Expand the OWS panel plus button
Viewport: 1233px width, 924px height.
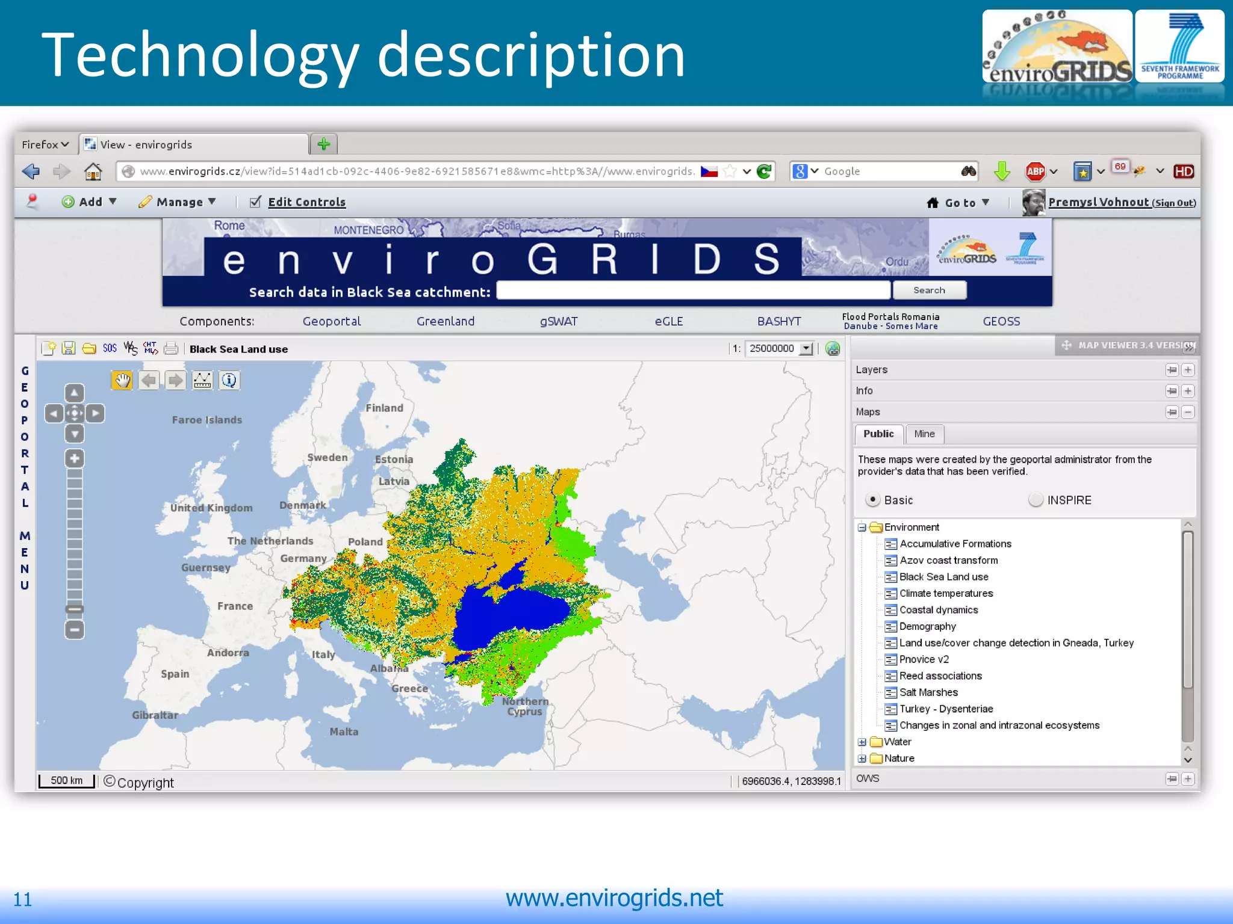1188,779
